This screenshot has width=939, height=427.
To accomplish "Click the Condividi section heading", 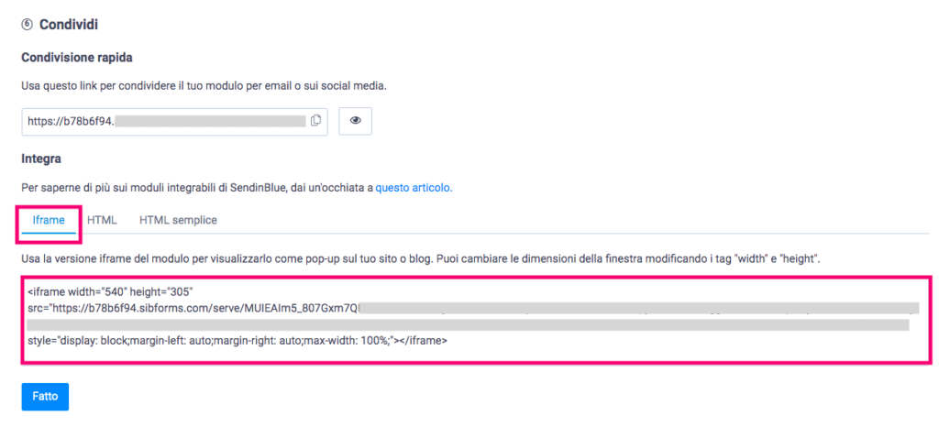I will (x=68, y=25).
